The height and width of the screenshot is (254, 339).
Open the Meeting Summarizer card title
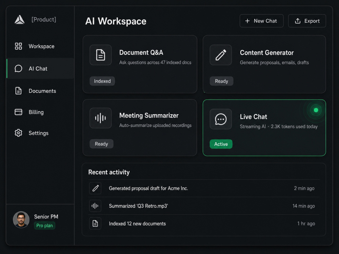(149, 115)
